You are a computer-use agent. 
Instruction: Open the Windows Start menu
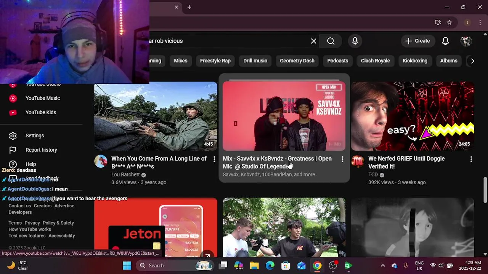pos(127,266)
